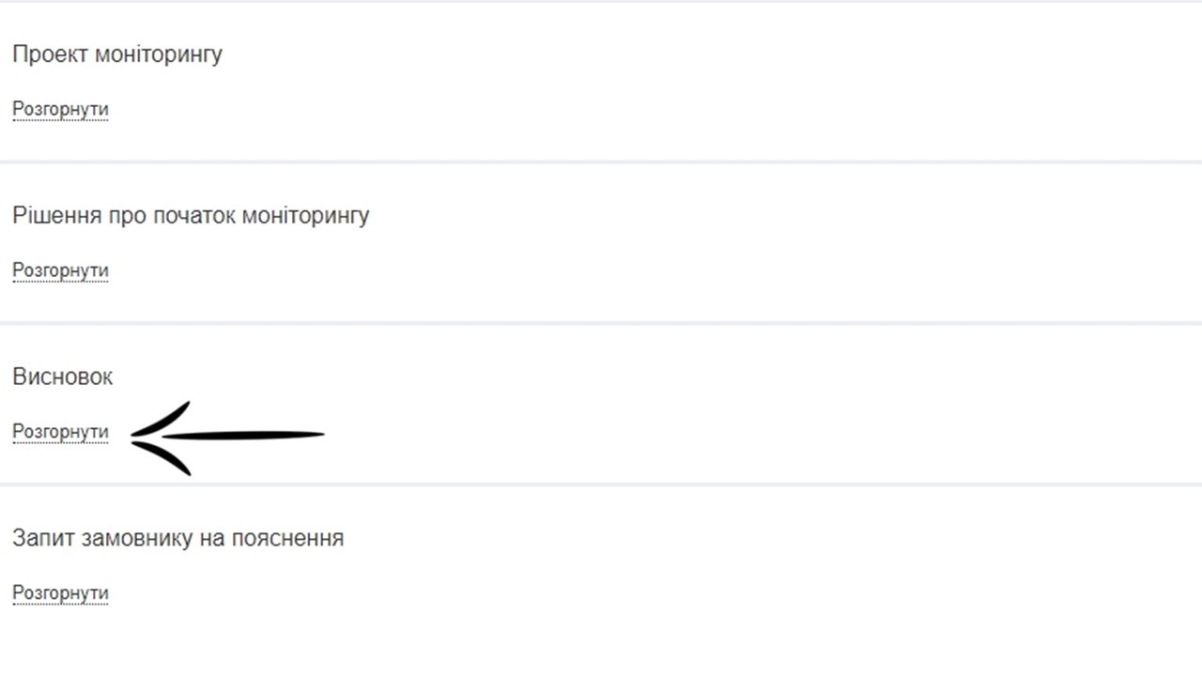The height and width of the screenshot is (676, 1202).
Task: Expand the Запит замовнику на пояснення section
Action: [60, 593]
